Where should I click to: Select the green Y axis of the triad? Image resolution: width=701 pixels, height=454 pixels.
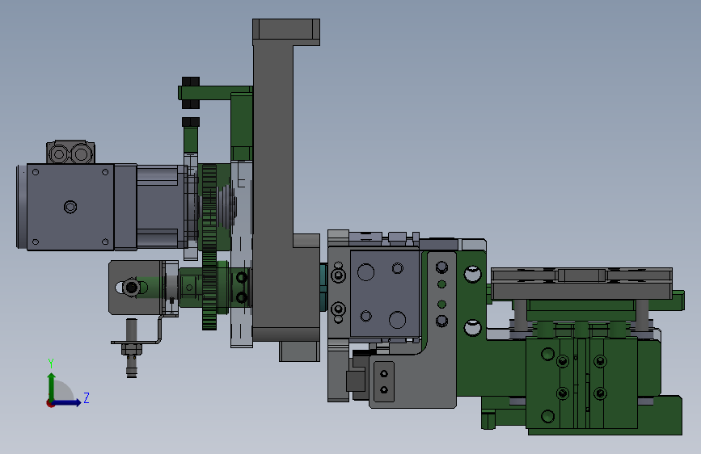52,386
